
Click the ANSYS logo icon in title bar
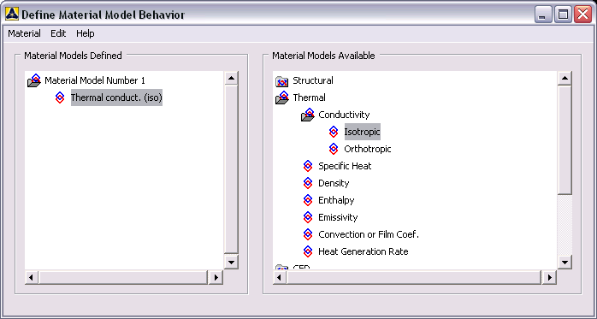tap(12, 14)
